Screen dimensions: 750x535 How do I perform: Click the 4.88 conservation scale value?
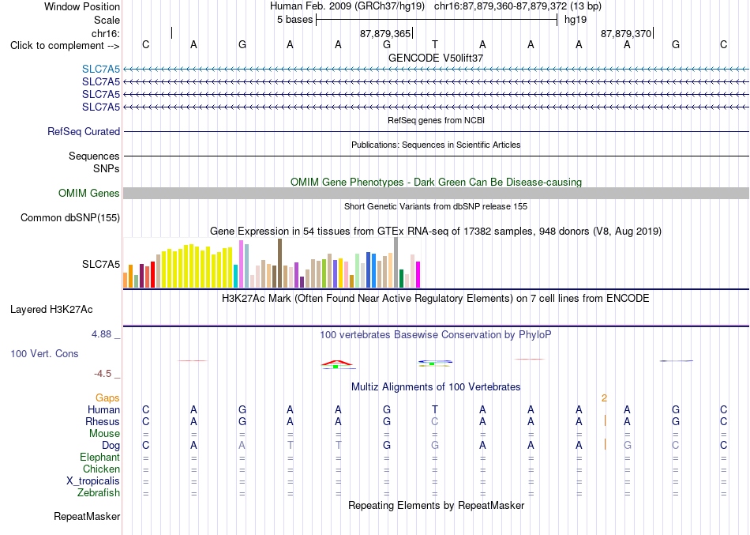click(x=101, y=334)
